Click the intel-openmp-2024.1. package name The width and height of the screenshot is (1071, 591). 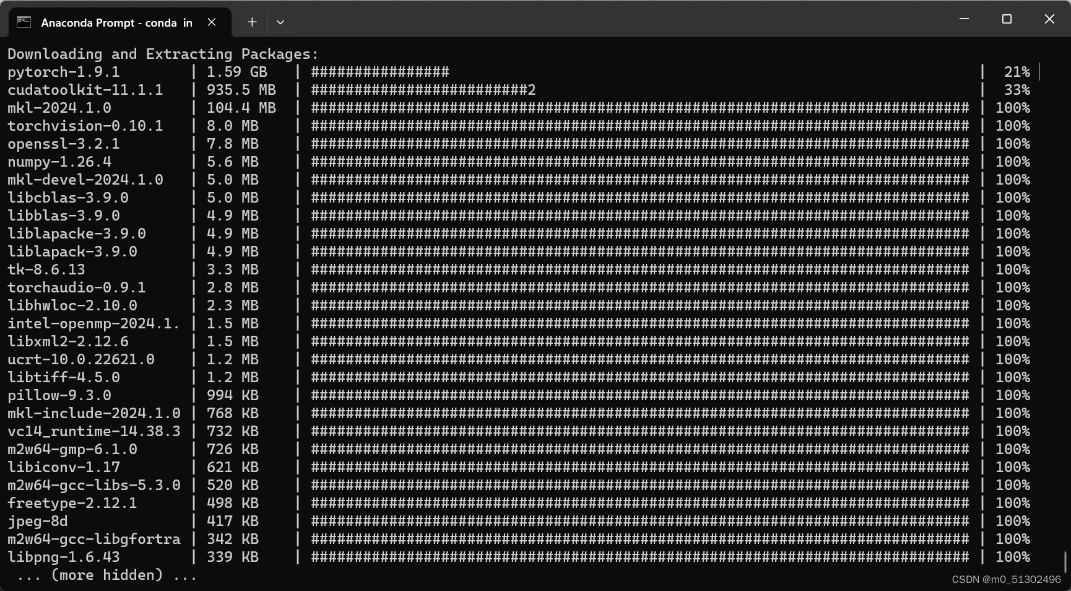pos(94,323)
